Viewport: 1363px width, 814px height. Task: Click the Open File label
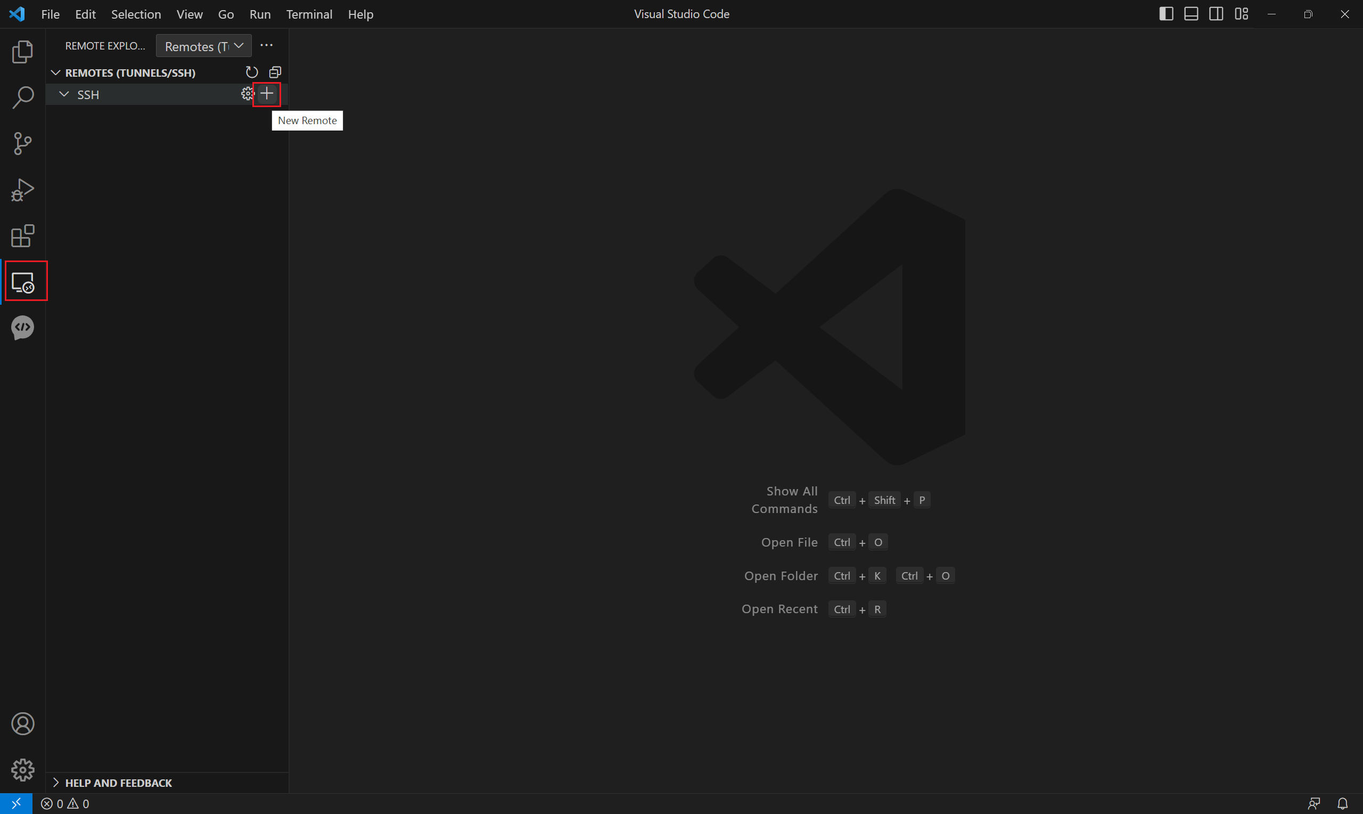(x=789, y=542)
